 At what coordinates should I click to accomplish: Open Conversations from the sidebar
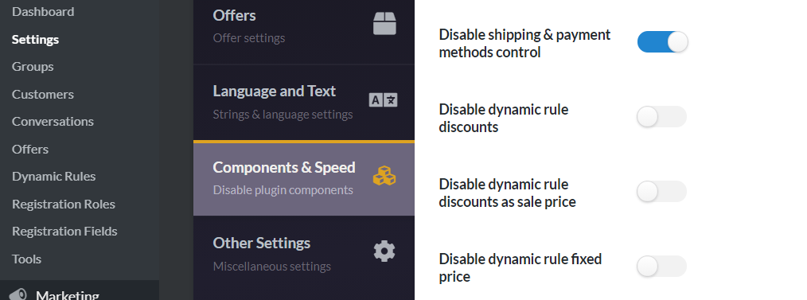53,122
